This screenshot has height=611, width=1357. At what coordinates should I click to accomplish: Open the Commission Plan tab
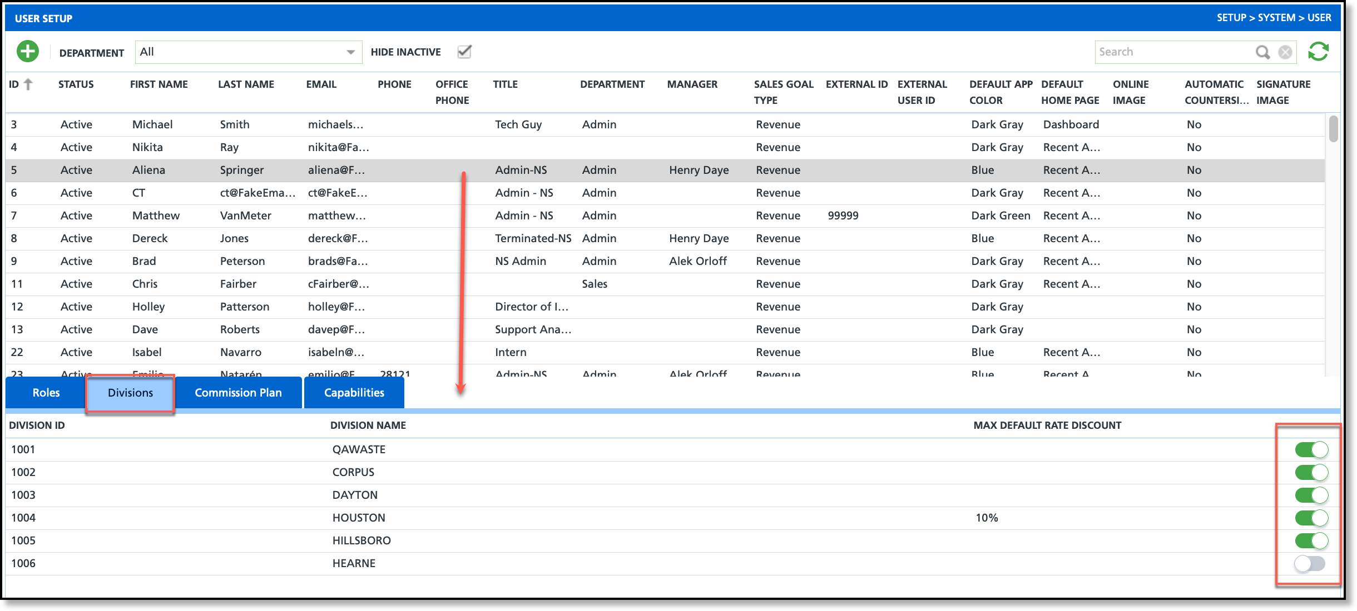click(x=238, y=393)
